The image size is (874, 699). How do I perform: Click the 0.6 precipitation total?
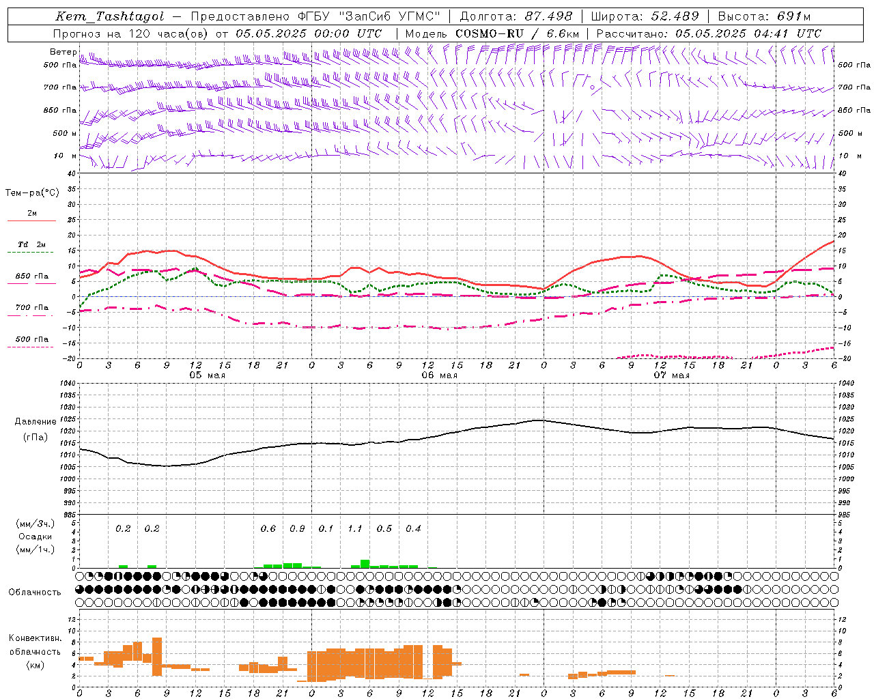(268, 528)
